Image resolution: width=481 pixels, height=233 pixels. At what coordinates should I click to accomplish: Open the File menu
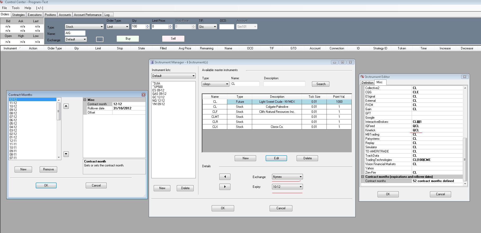pyautogui.click(x=4, y=8)
